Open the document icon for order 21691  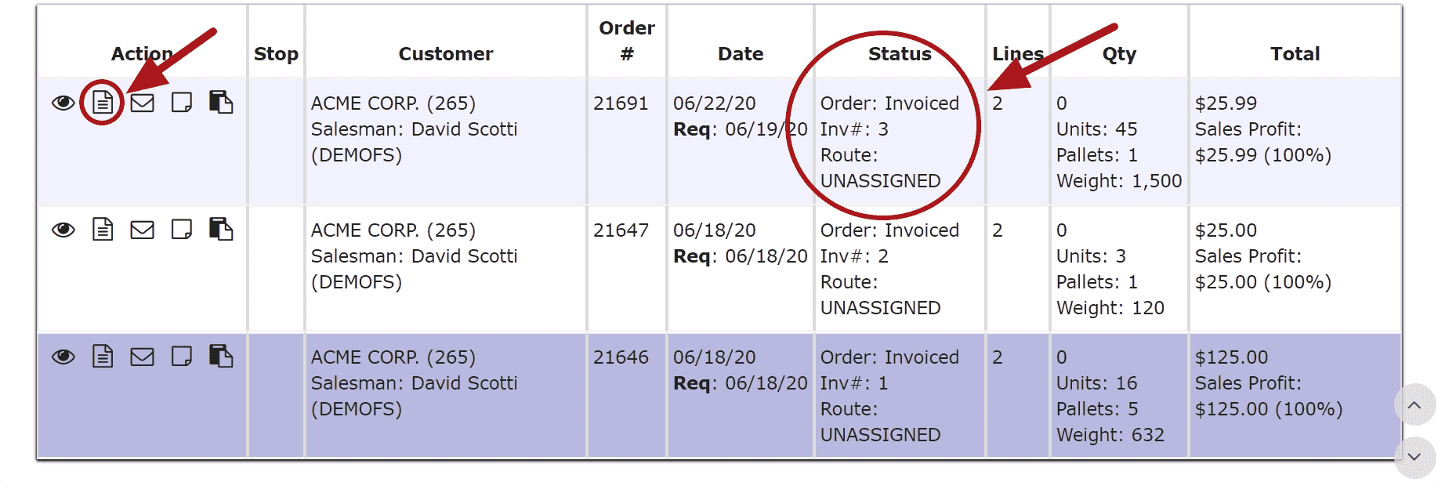click(103, 102)
